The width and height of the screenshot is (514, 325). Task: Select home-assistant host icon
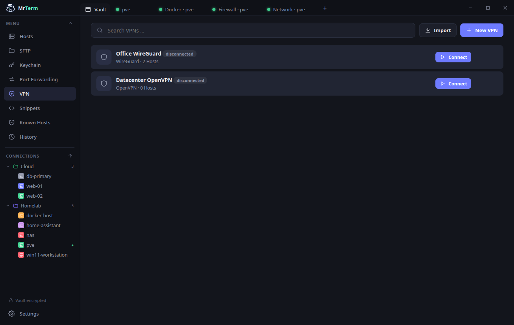click(x=21, y=225)
